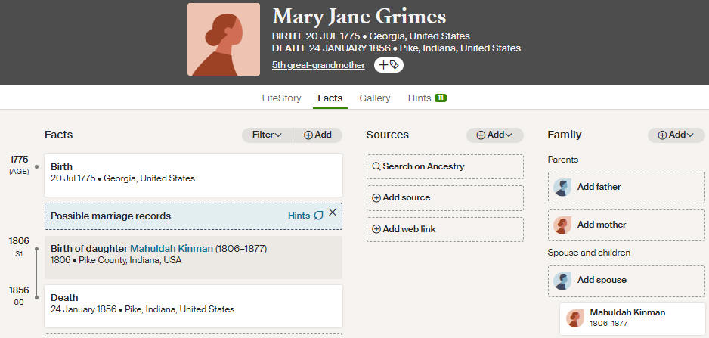Image resolution: width=709 pixels, height=338 pixels.
Task: Switch to the Gallery tab
Action: 375,98
